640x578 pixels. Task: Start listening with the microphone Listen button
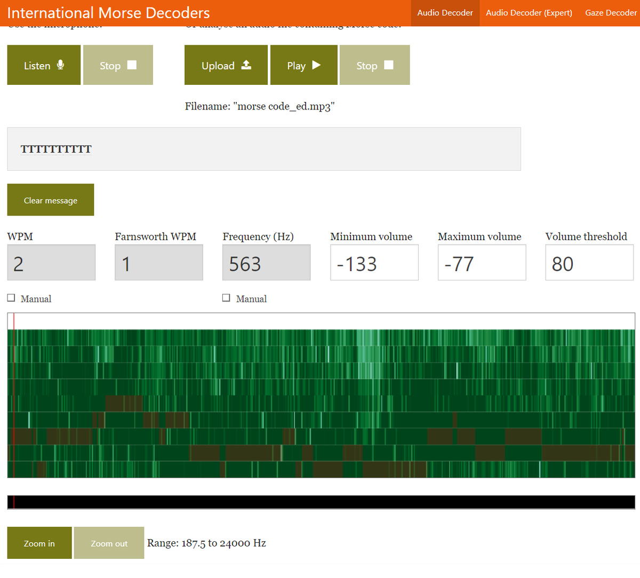coord(44,65)
